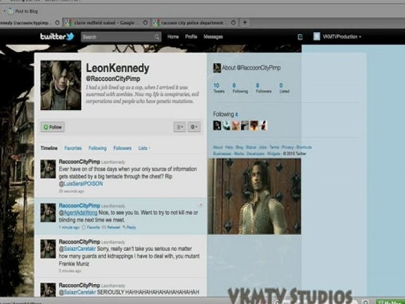This screenshot has width=405, height=304.
Task: Switch to raccoon city police department tab
Action: (x=195, y=23)
